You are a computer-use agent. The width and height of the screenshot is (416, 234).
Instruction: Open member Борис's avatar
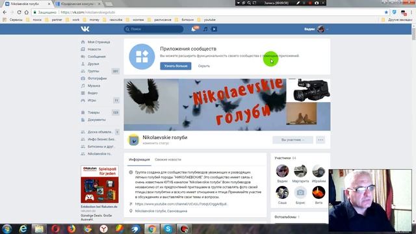pos(300,192)
